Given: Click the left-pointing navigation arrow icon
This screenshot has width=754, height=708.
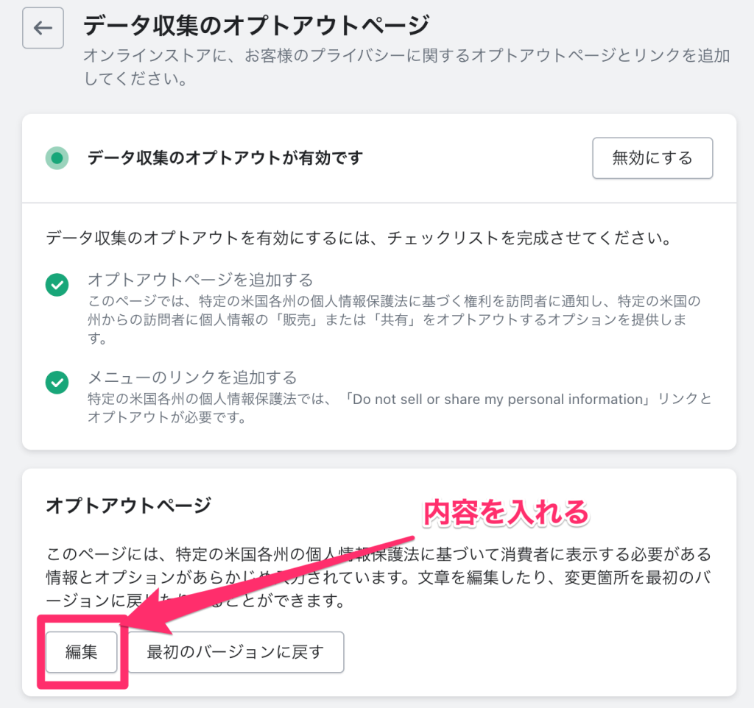Looking at the screenshot, I should [x=42, y=27].
